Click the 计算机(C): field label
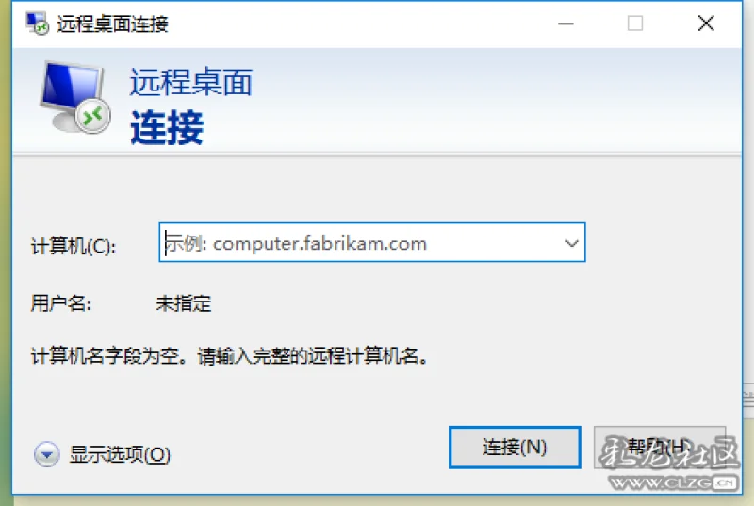The image size is (754, 506). click(74, 247)
